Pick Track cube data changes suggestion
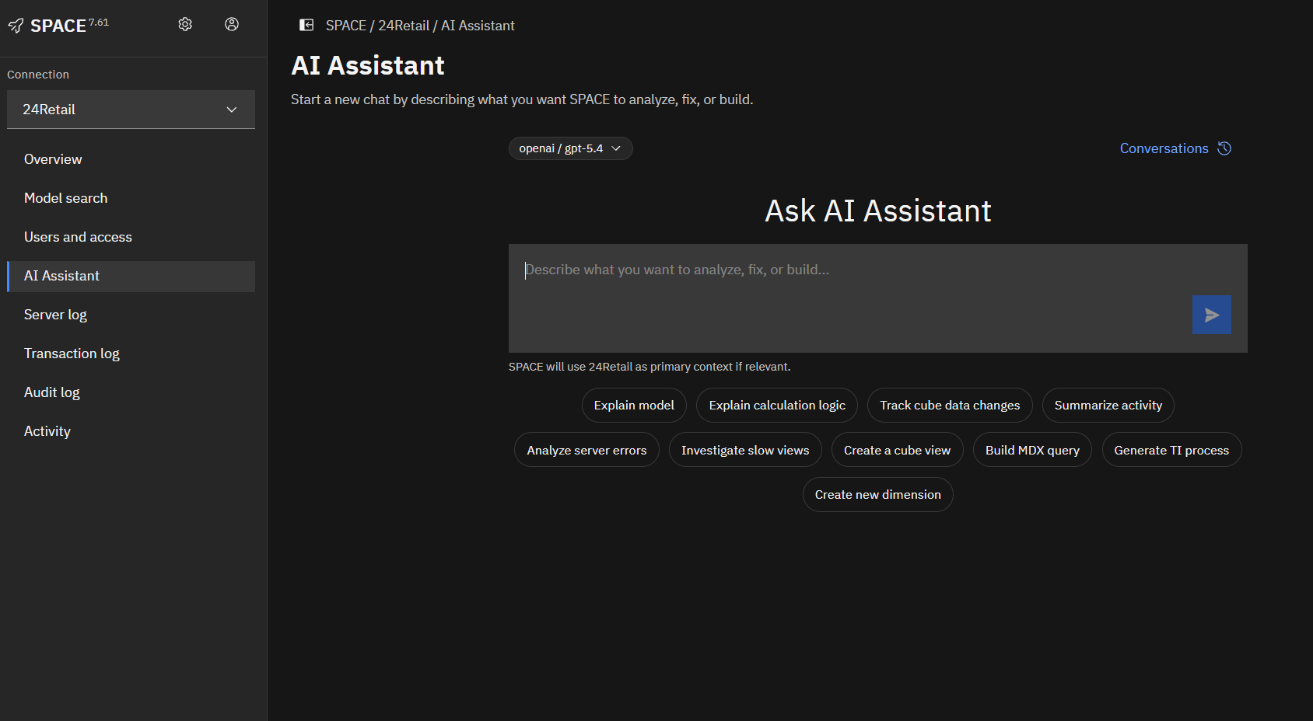This screenshot has width=1313, height=721. click(x=950, y=406)
